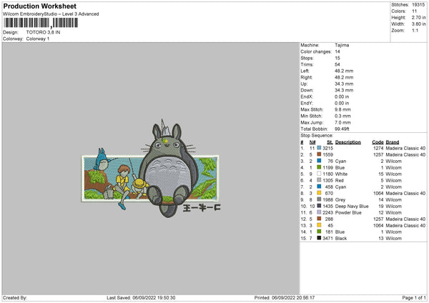
Task: Select the yellow swatch in the 45 stitches row
Action: coord(319,225)
